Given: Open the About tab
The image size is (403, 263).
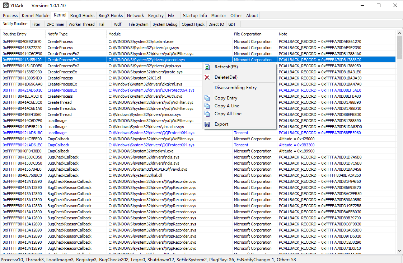Looking at the screenshot, I should (x=252, y=16).
